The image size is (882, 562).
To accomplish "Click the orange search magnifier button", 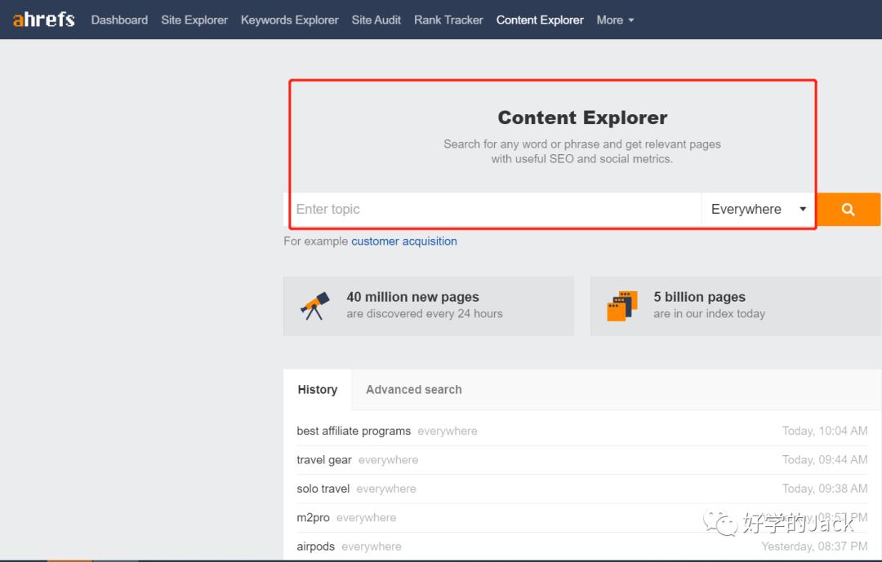I will [x=848, y=210].
